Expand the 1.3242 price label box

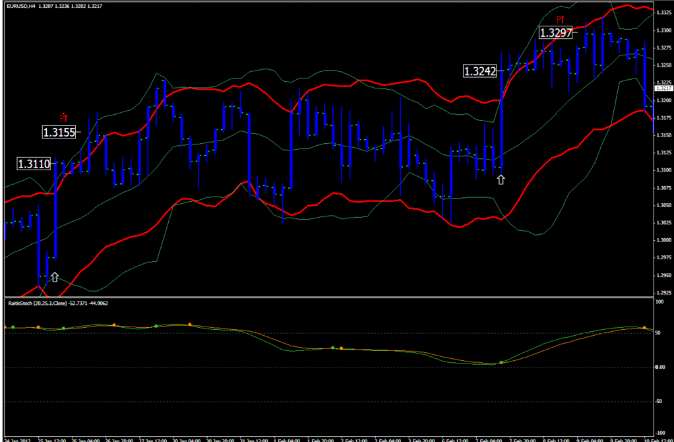coord(480,71)
